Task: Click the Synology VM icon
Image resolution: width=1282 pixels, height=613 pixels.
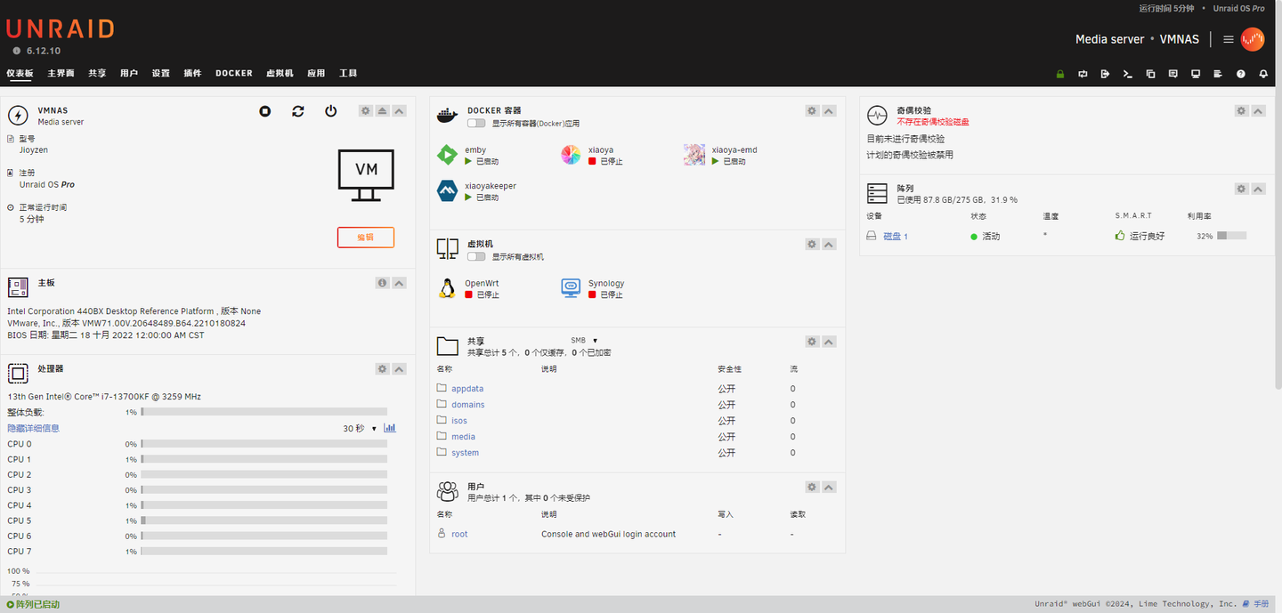Action: pyautogui.click(x=571, y=288)
